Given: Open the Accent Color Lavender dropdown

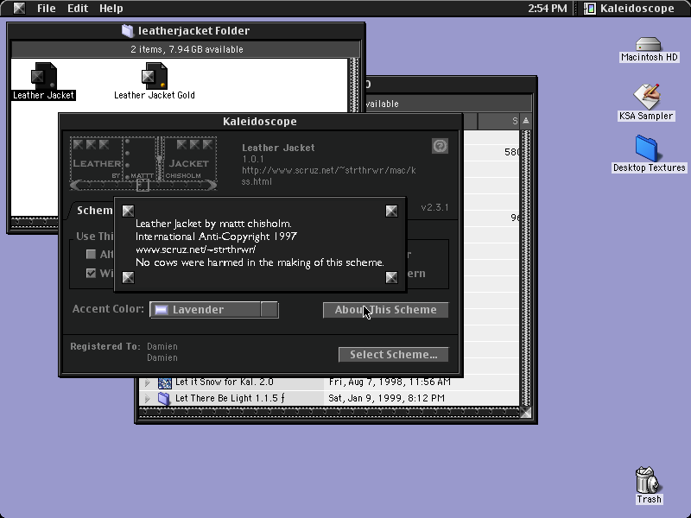Looking at the screenshot, I should [214, 310].
